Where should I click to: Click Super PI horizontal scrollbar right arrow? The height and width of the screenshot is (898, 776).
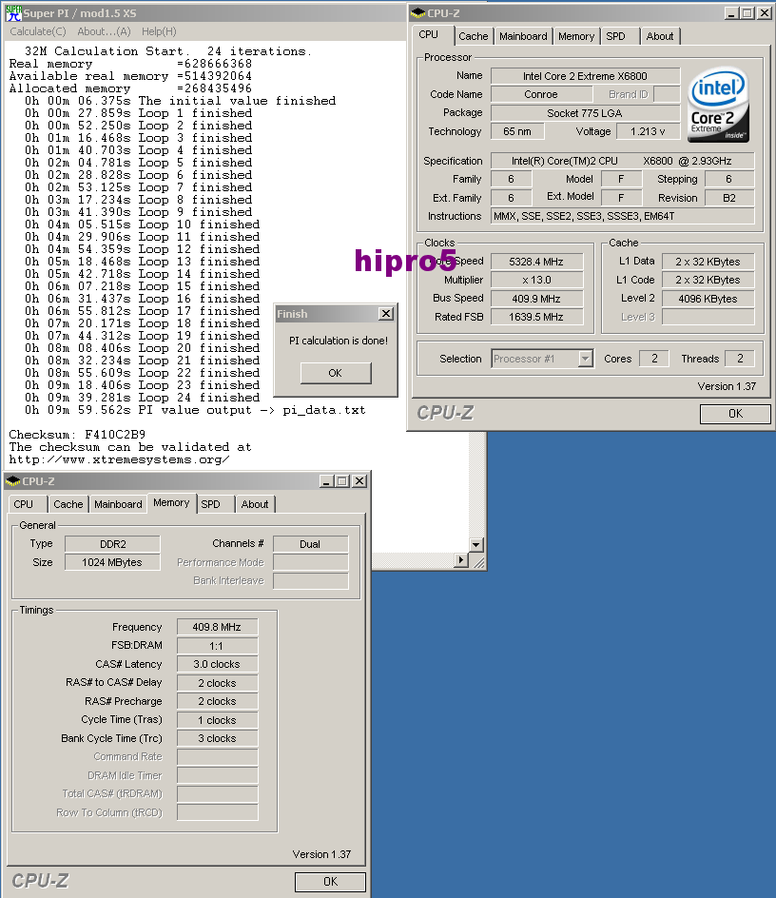tap(460, 559)
